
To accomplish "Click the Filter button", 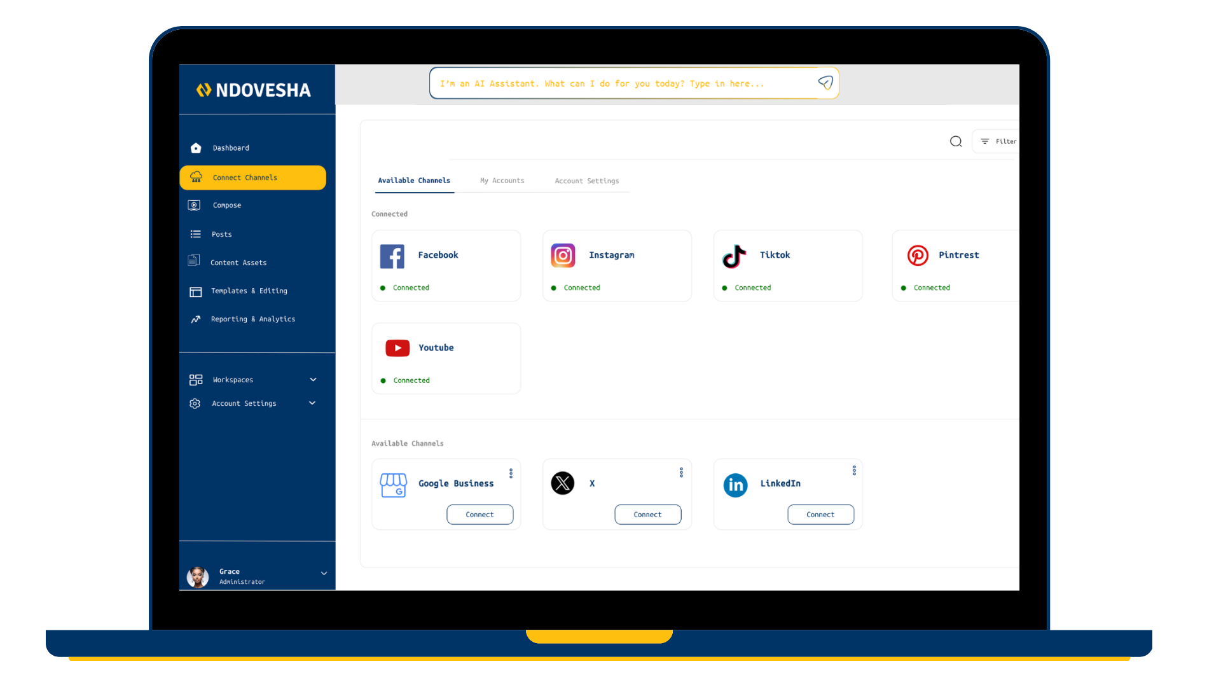I will [x=999, y=141].
